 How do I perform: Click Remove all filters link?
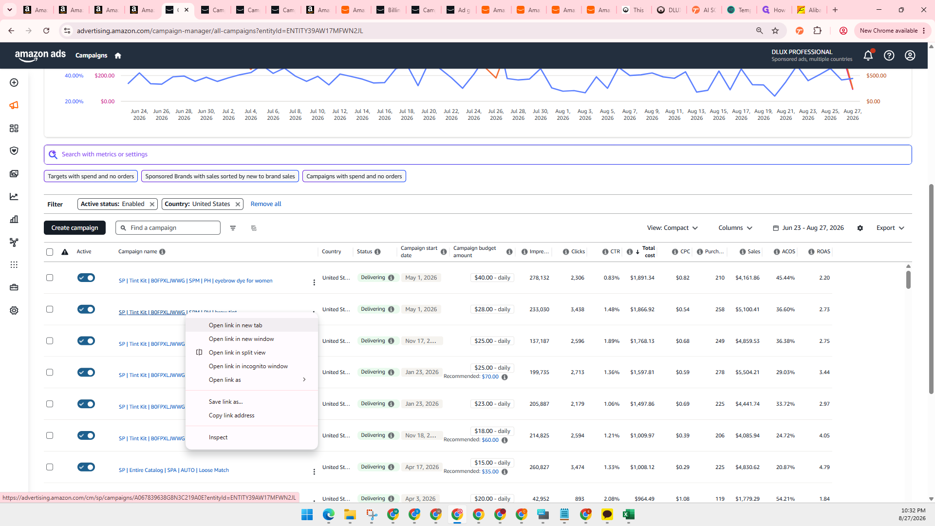coord(266,204)
